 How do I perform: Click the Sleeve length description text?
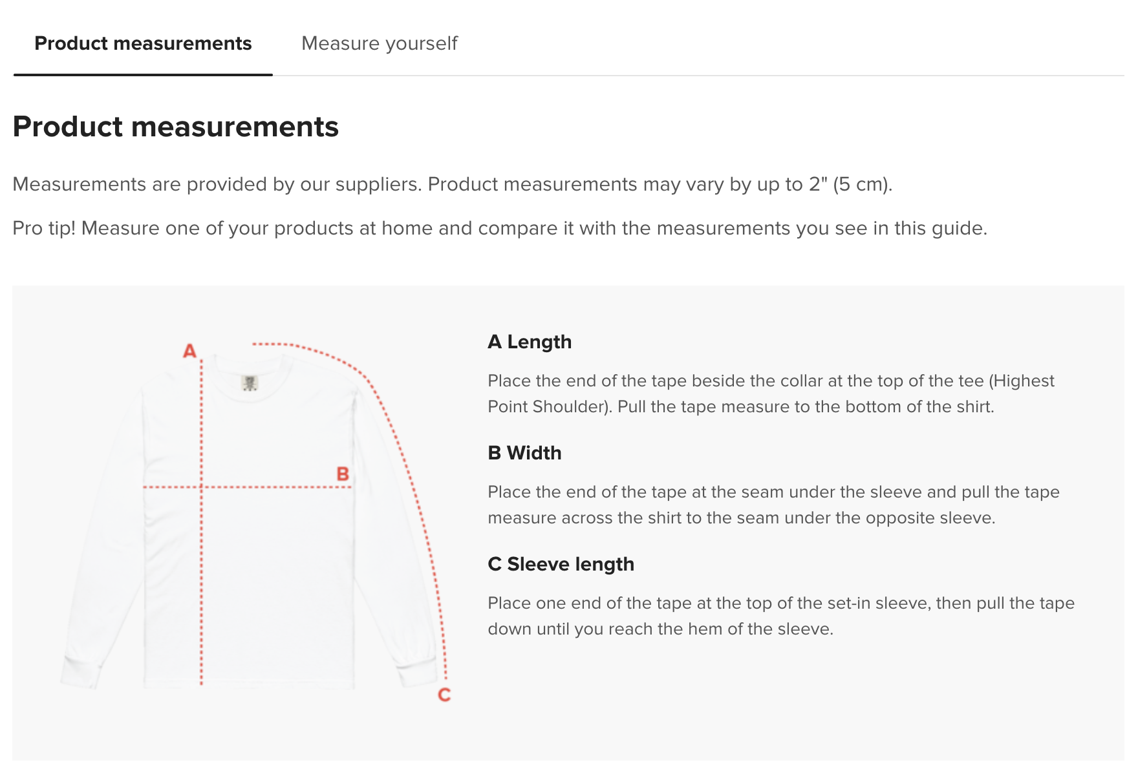click(x=781, y=616)
